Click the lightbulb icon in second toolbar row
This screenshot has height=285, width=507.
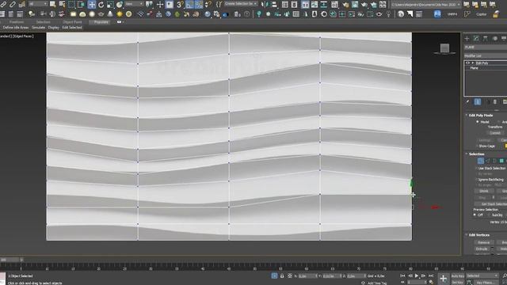pos(259,14)
